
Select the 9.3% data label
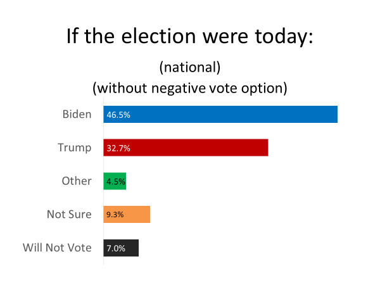point(115,215)
